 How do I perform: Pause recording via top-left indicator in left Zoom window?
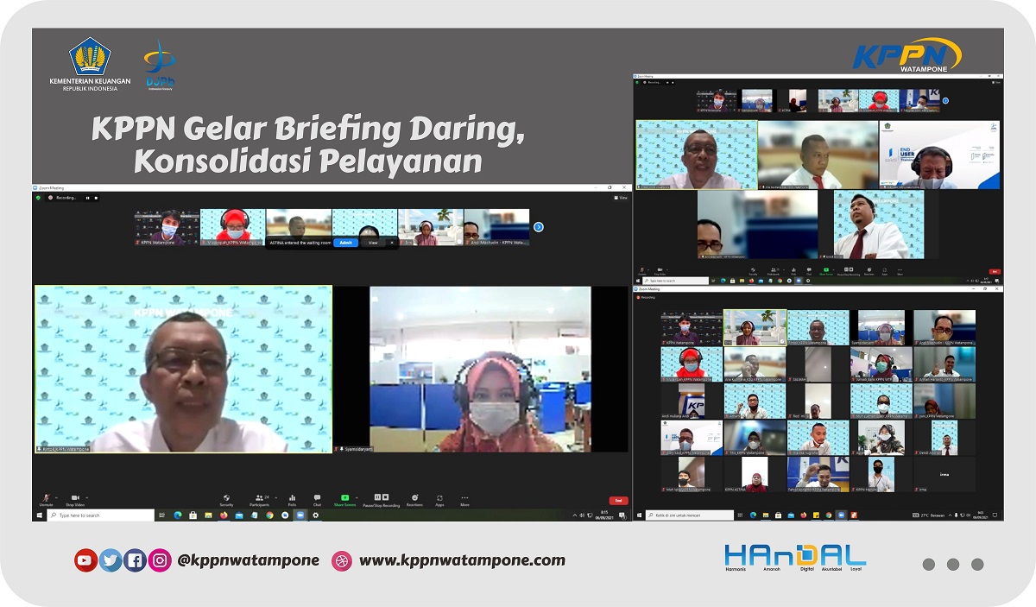87,198
